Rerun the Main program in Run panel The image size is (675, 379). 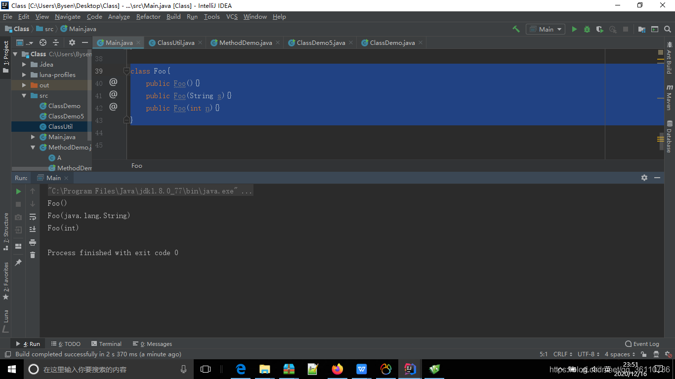(x=18, y=191)
